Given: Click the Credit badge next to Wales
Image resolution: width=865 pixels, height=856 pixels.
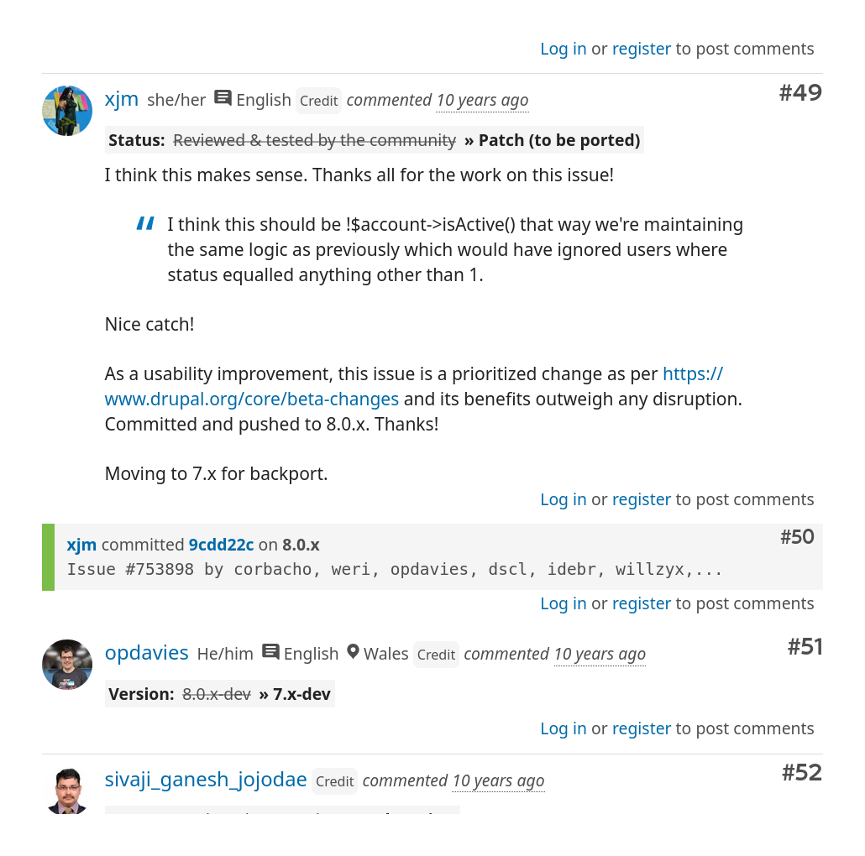Looking at the screenshot, I should pyautogui.click(x=436, y=655).
